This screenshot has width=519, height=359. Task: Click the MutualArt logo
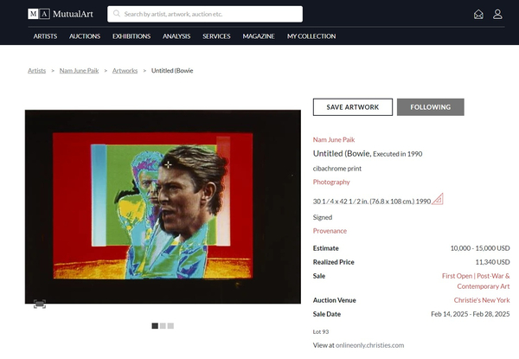61,14
